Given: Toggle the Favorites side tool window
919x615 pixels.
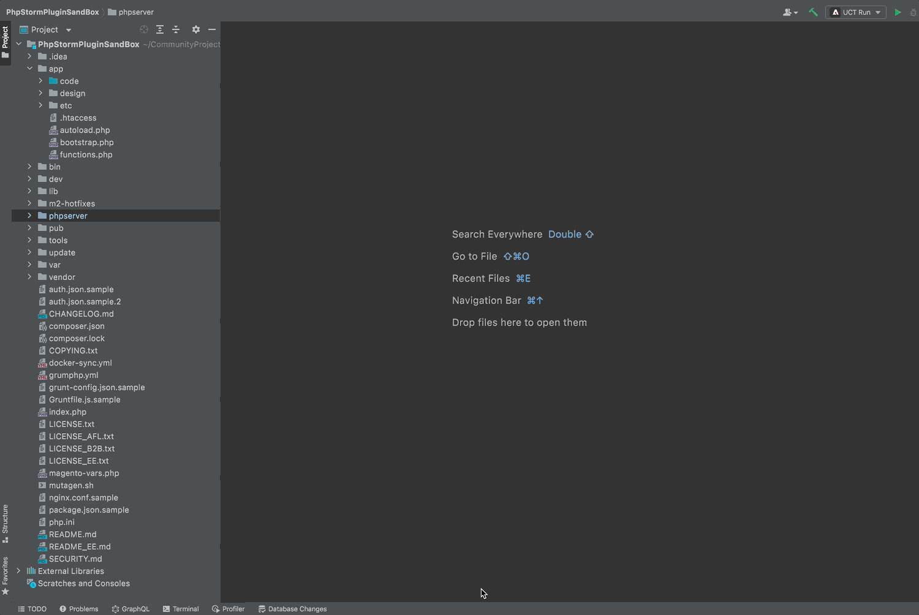Looking at the screenshot, I should coord(6,576).
